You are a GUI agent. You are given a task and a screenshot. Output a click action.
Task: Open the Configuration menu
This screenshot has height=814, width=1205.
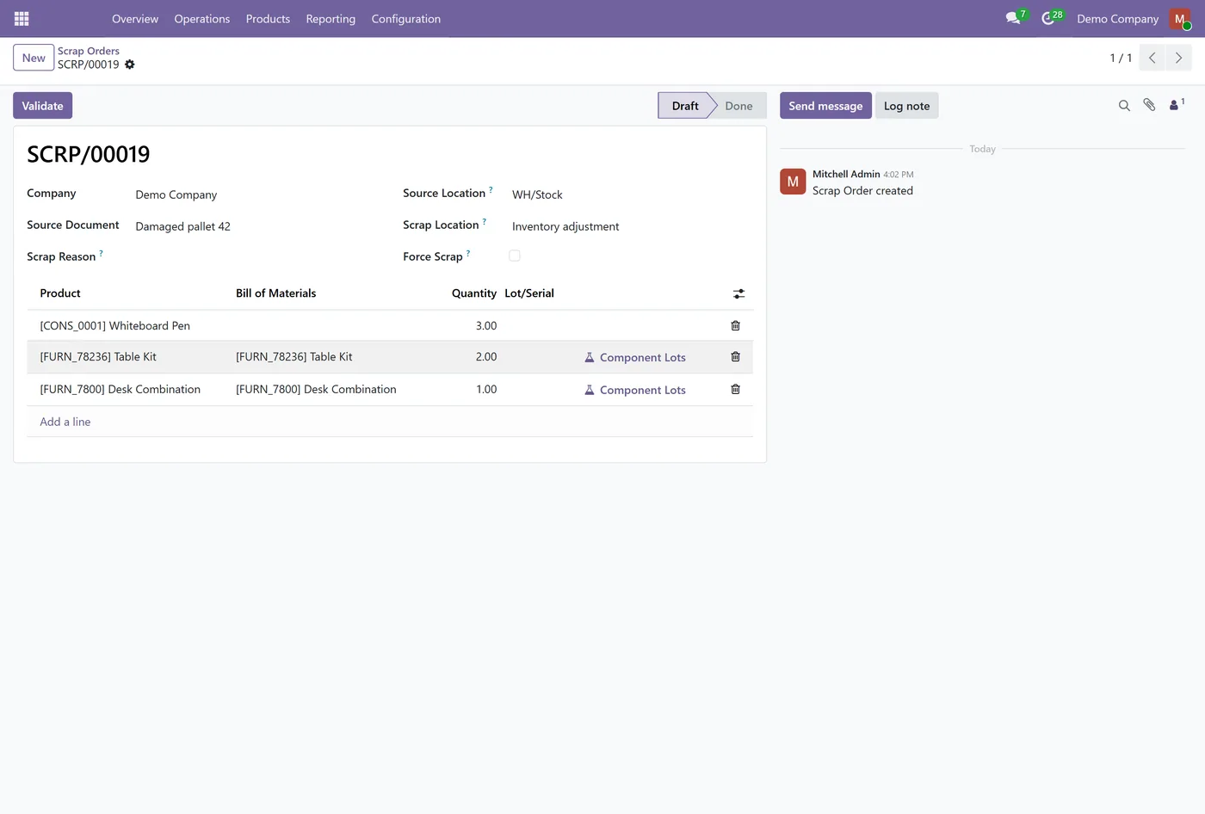coord(406,18)
